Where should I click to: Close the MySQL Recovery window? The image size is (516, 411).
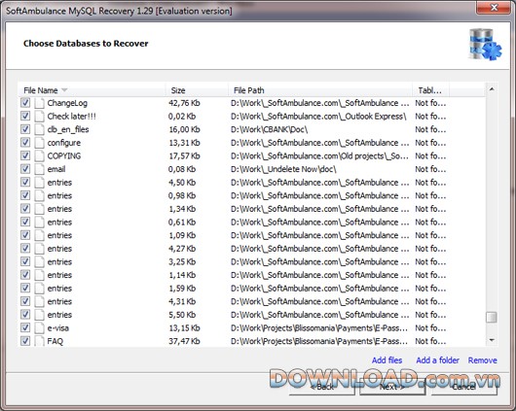tap(494, 7)
